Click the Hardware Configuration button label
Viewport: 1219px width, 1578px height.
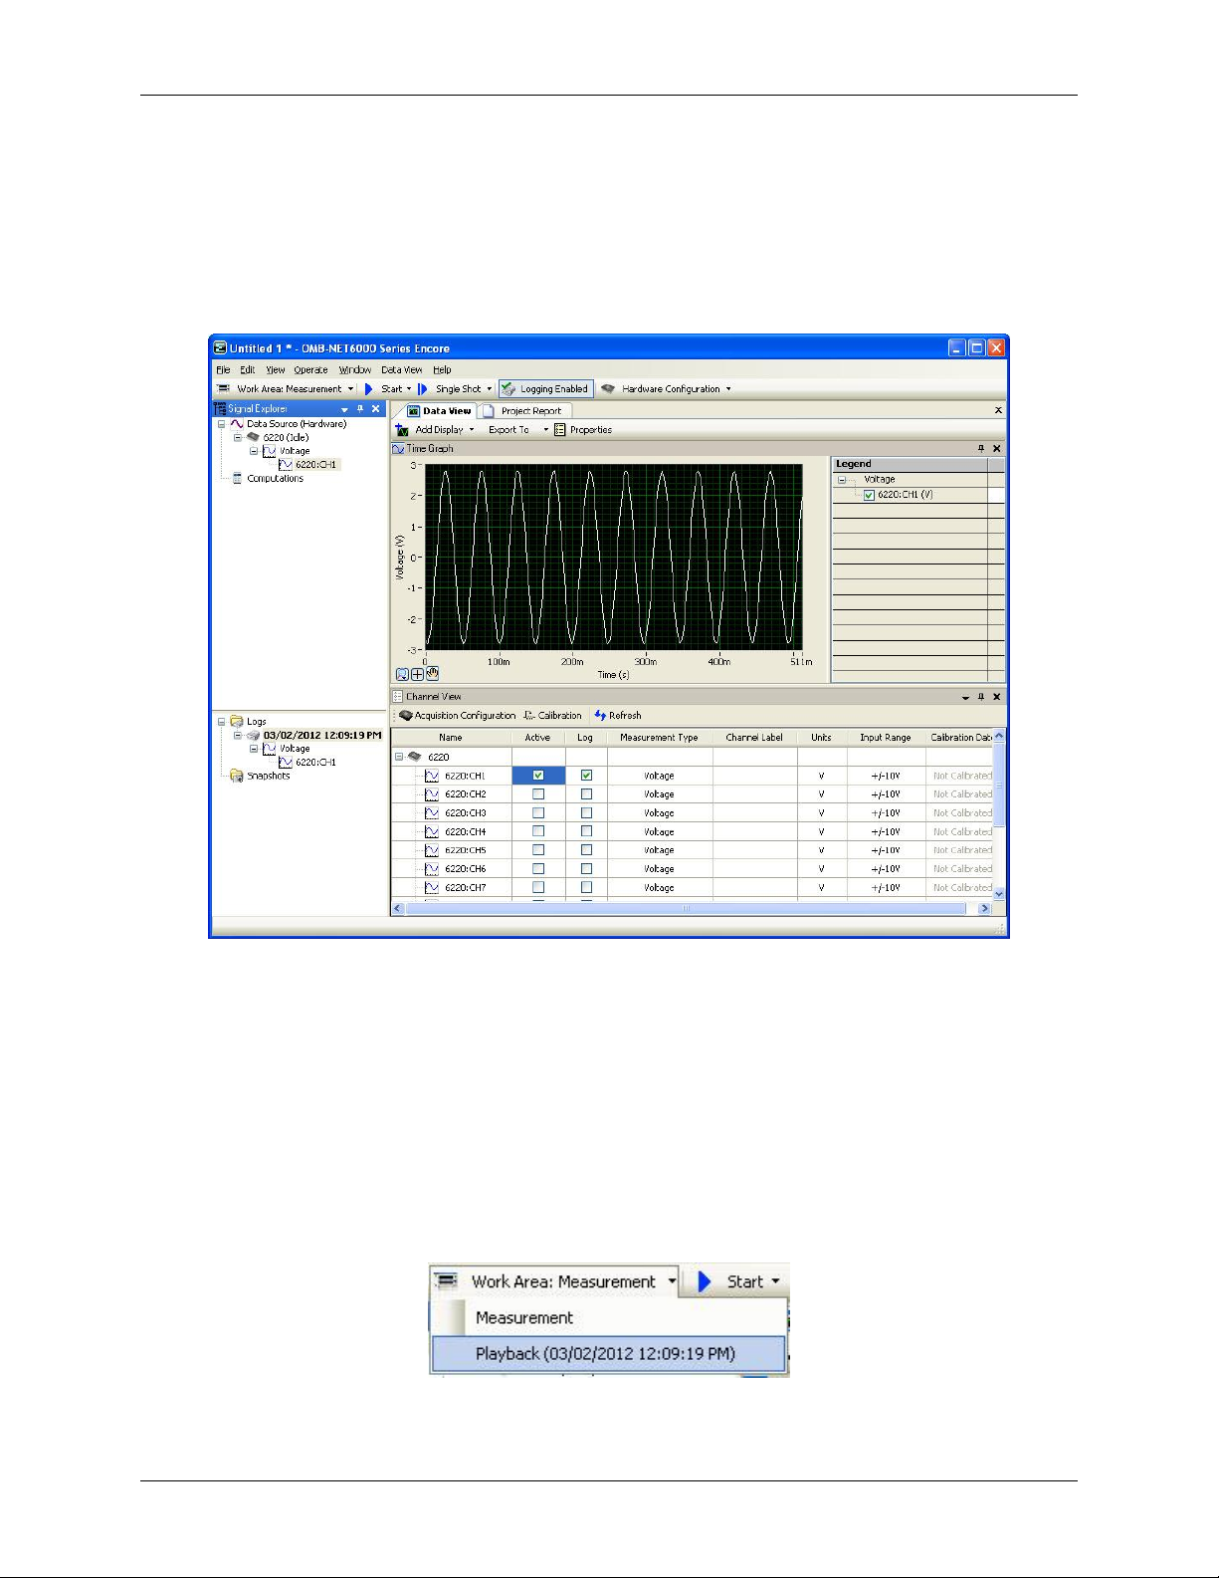click(x=671, y=388)
